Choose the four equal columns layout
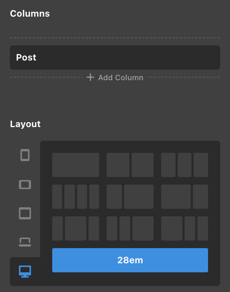Image resolution: width=230 pixels, height=292 pixels. click(76, 197)
